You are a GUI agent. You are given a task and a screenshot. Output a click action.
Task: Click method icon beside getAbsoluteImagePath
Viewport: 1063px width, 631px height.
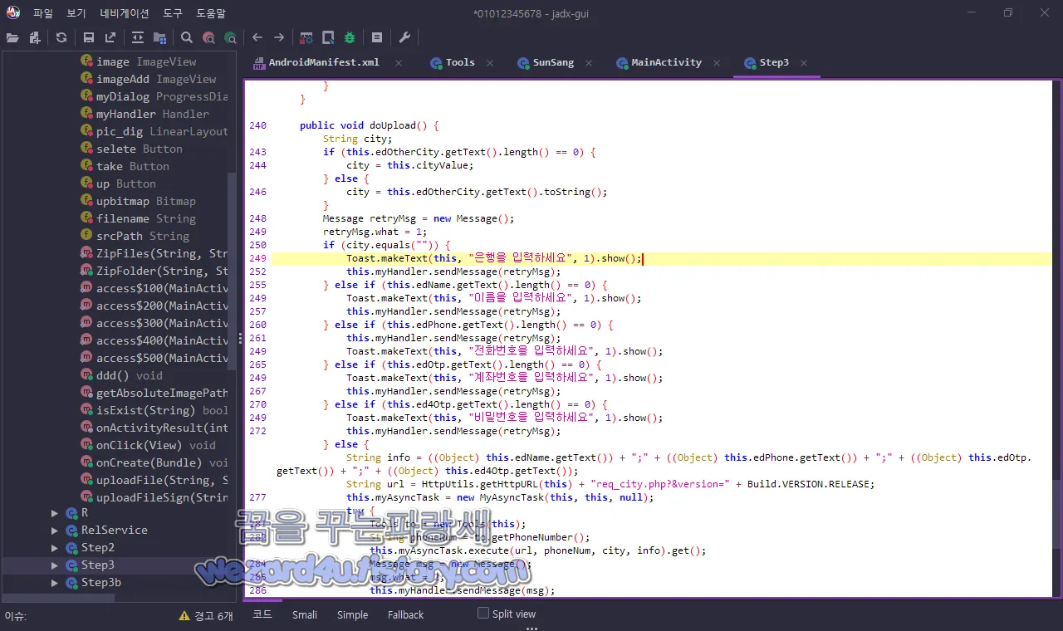86,393
